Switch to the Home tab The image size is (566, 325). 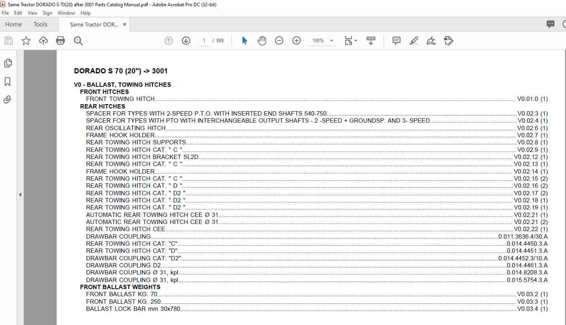click(x=13, y=24)
